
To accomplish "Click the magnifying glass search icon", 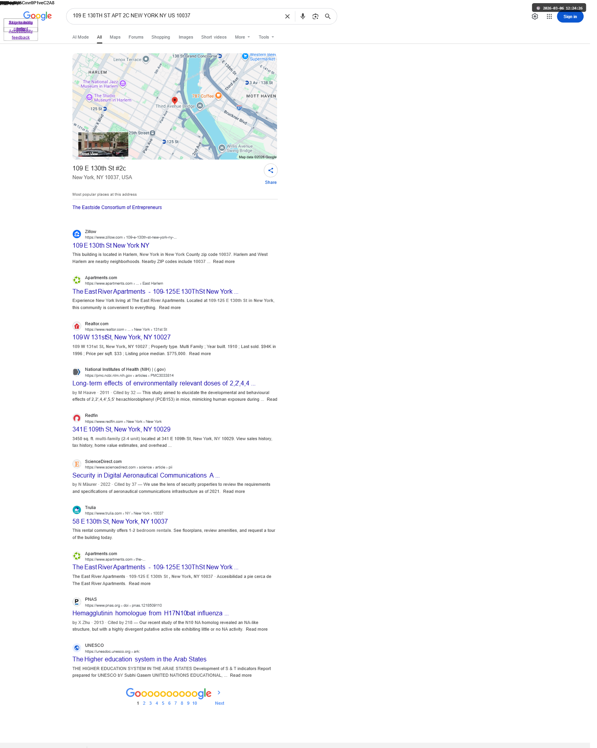I will coord(327,17).
